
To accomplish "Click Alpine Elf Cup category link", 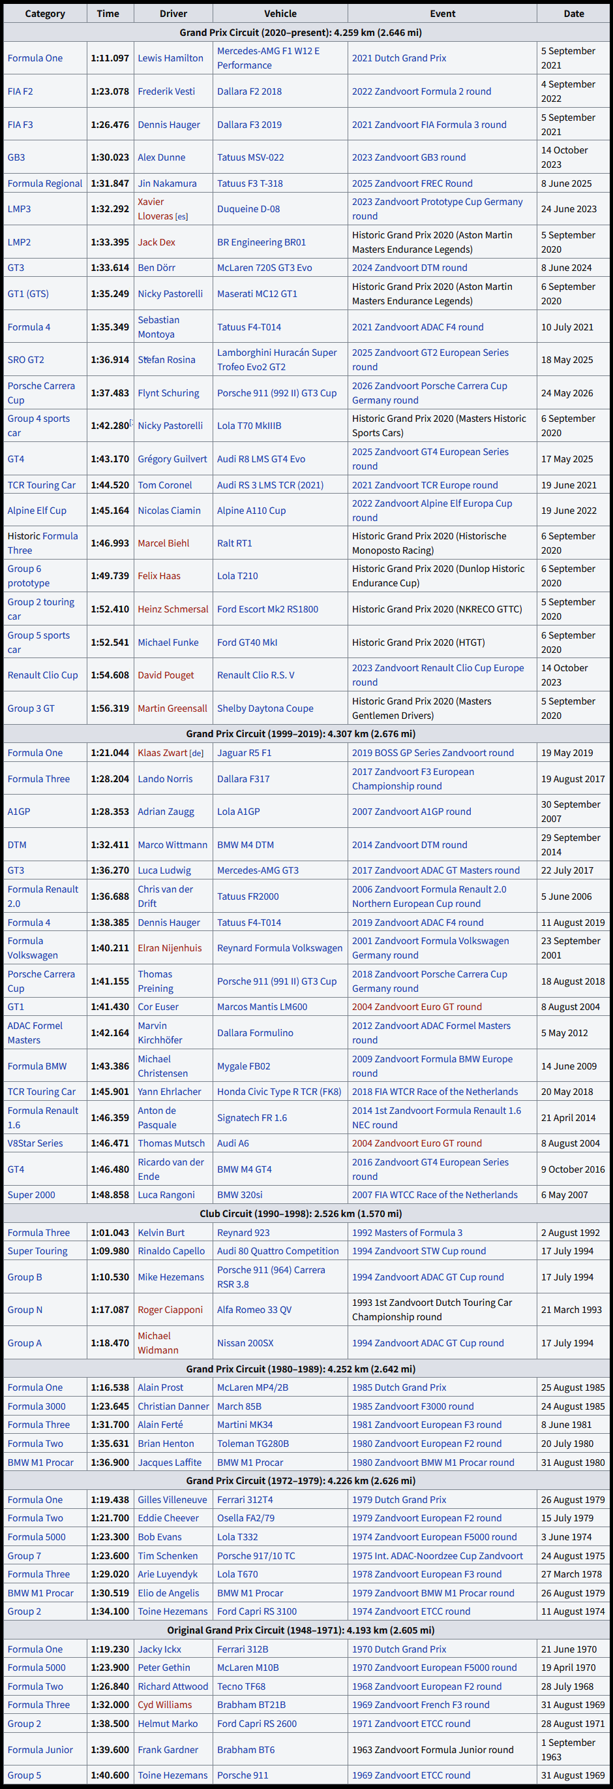I will click(37, 511).
